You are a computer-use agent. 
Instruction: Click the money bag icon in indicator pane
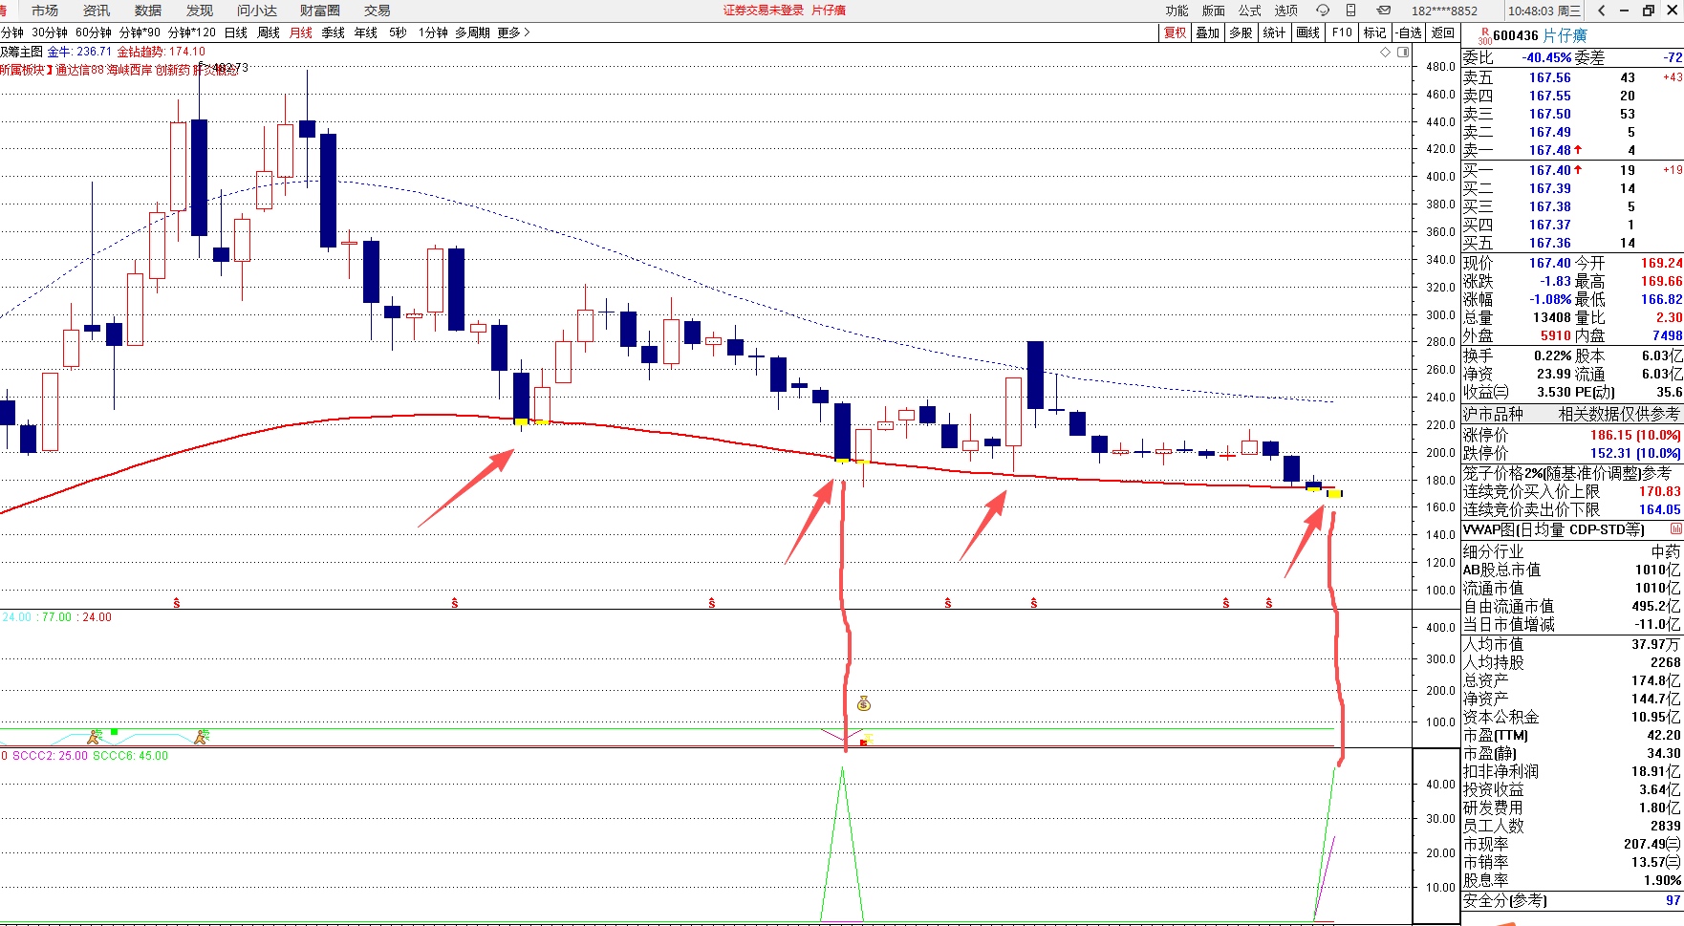pyautogui.click(x=864, y=703)
